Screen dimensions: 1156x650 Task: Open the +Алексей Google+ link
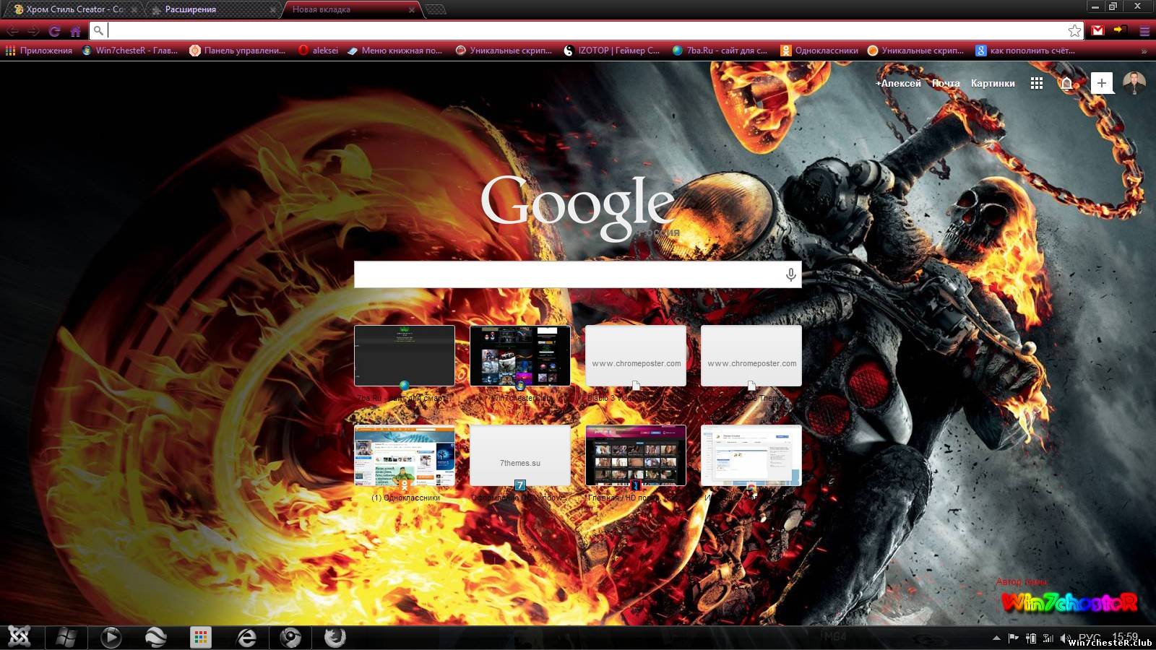click(898, 83)
